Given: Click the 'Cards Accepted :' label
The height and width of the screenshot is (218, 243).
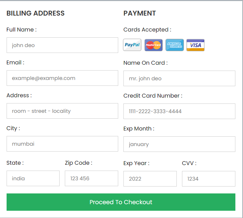Looking at the screenshot, I should click(147, 30).
